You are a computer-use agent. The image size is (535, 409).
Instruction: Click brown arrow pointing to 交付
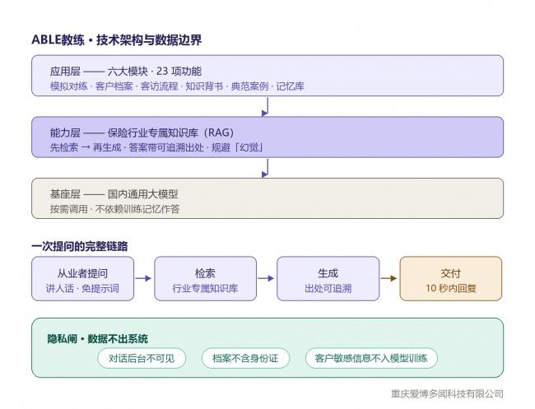(389, 278)
